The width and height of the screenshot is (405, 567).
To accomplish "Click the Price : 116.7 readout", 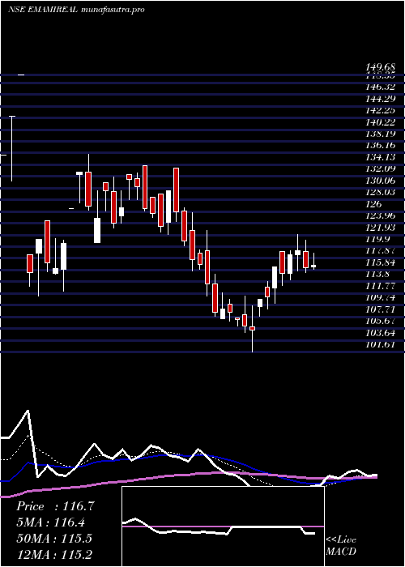I will 55,506.
